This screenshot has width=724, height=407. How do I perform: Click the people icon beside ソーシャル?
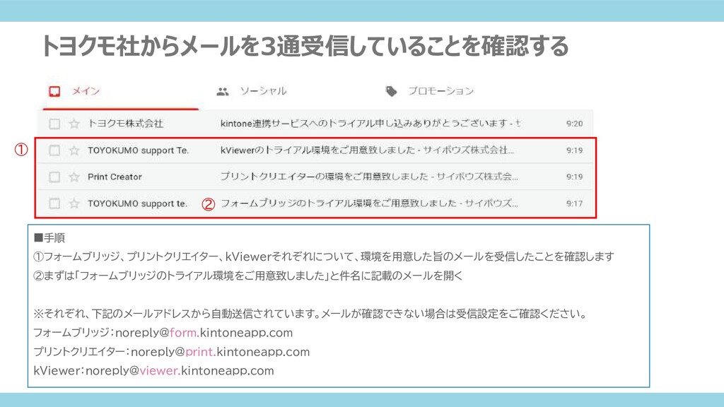[223, 92]
